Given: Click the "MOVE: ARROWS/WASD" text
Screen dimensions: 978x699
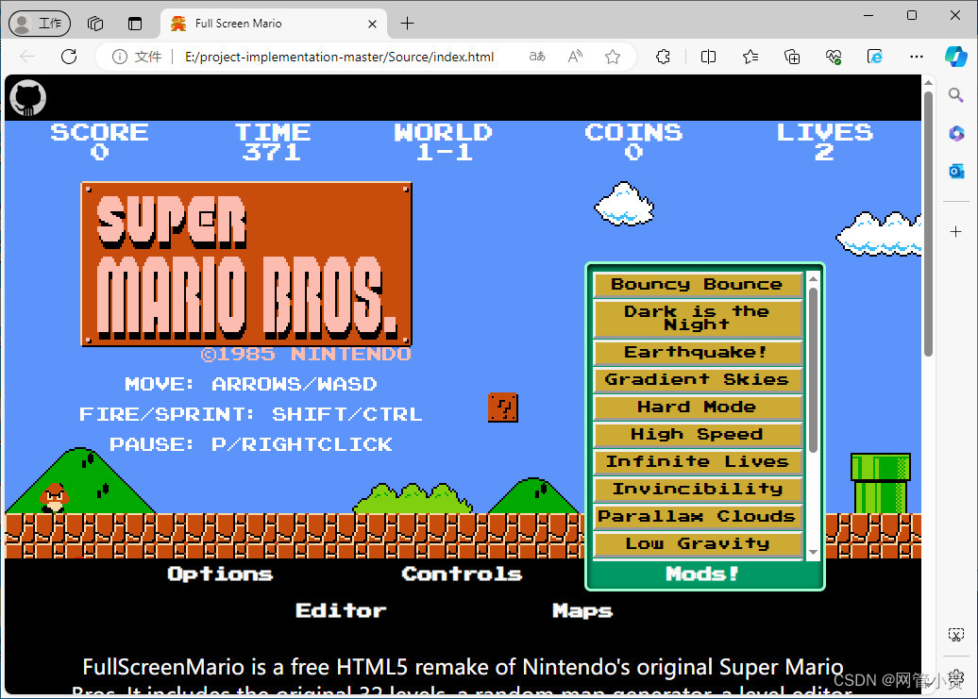Looking at the screenshot, I should coord(251,384).
